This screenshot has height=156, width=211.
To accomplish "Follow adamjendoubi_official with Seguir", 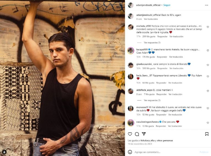I will tap(167, 5).
